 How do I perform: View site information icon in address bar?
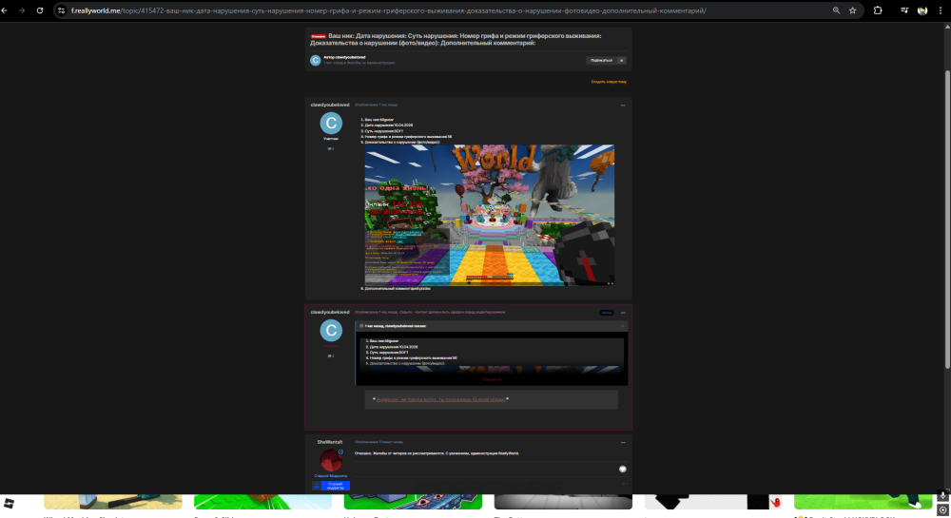tap(61, 10)
